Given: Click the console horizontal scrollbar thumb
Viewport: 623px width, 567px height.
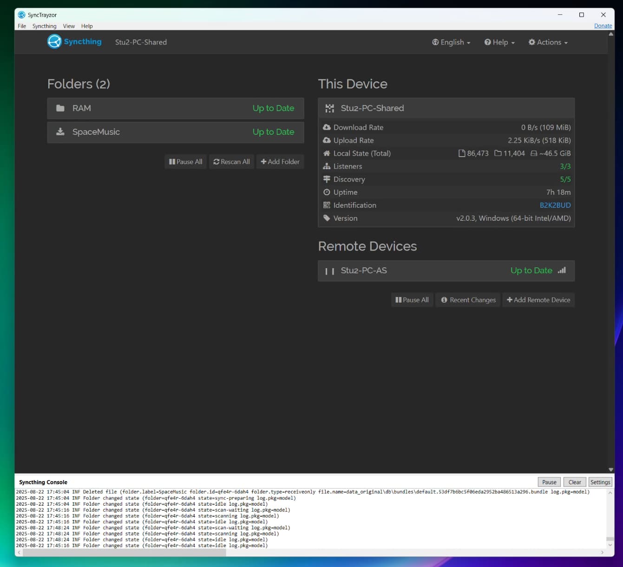Looking at the screenshot, I should pos(125,553).
